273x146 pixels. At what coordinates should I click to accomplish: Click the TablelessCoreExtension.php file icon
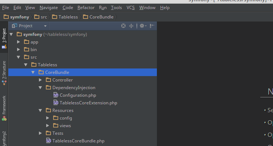[56, 103]
